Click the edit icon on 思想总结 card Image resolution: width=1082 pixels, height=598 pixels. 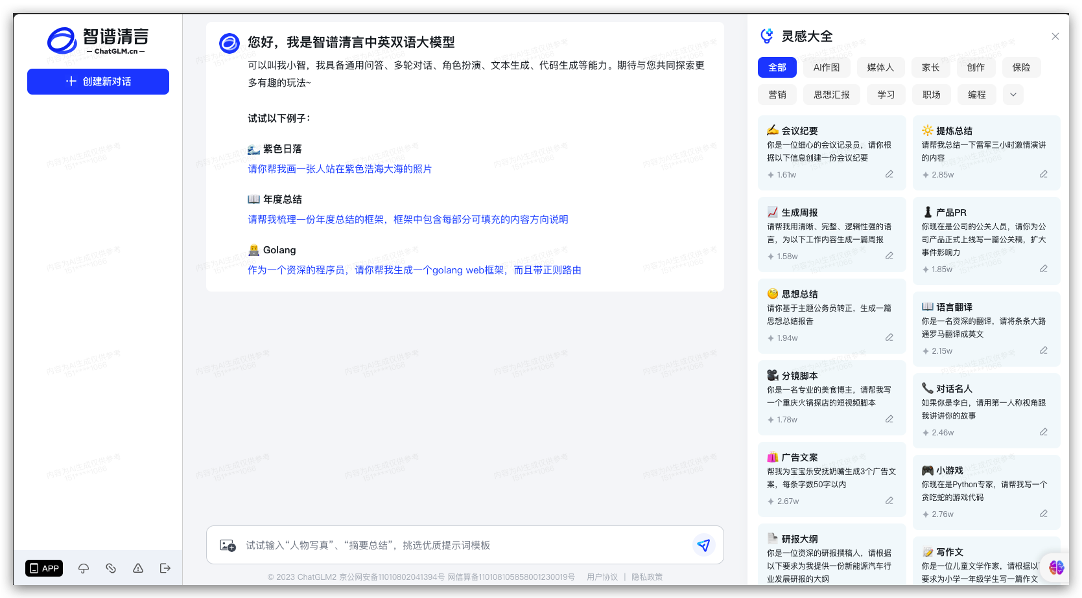pyautogui.click(x=889, y=338)
